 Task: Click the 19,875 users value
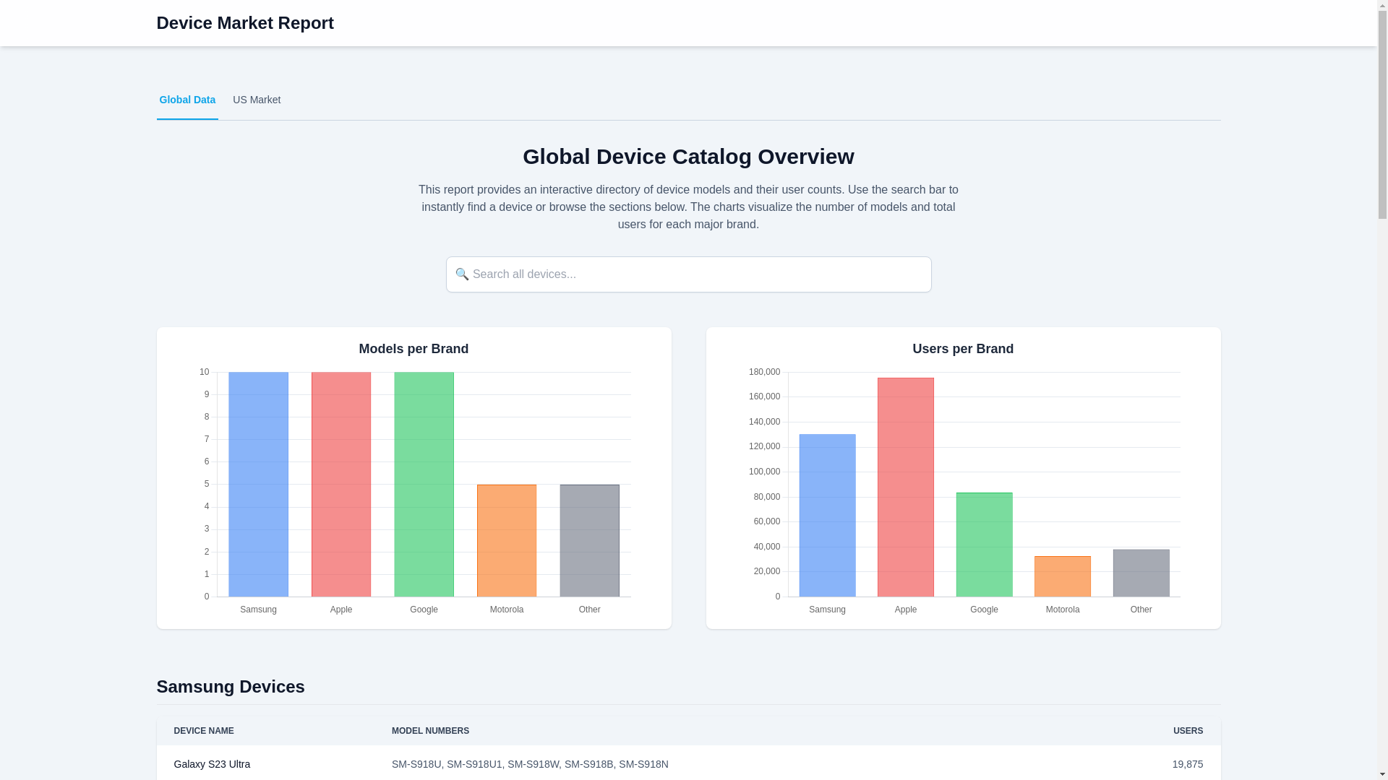[1188, 764]
